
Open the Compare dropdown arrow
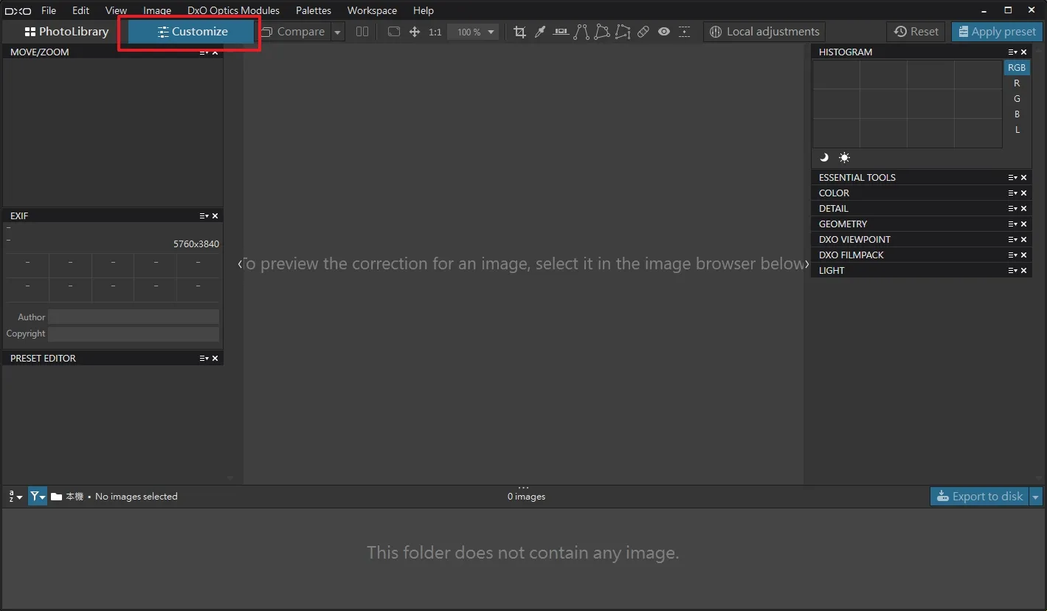tap(337, 32)
